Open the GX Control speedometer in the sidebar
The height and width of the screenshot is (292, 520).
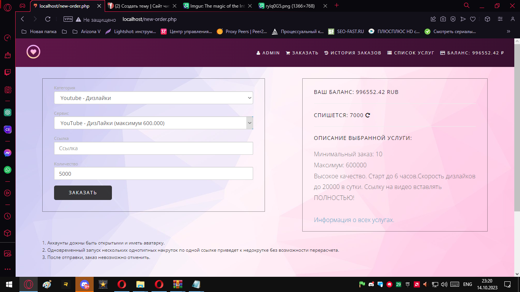point(8,38)
